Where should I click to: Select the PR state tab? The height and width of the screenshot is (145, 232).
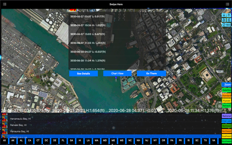click(180, 141)
